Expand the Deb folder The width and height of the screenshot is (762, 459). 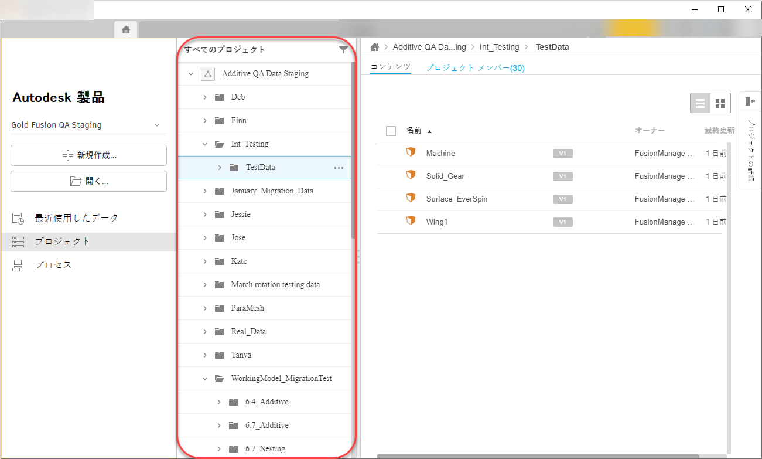[x=205, y=97]
